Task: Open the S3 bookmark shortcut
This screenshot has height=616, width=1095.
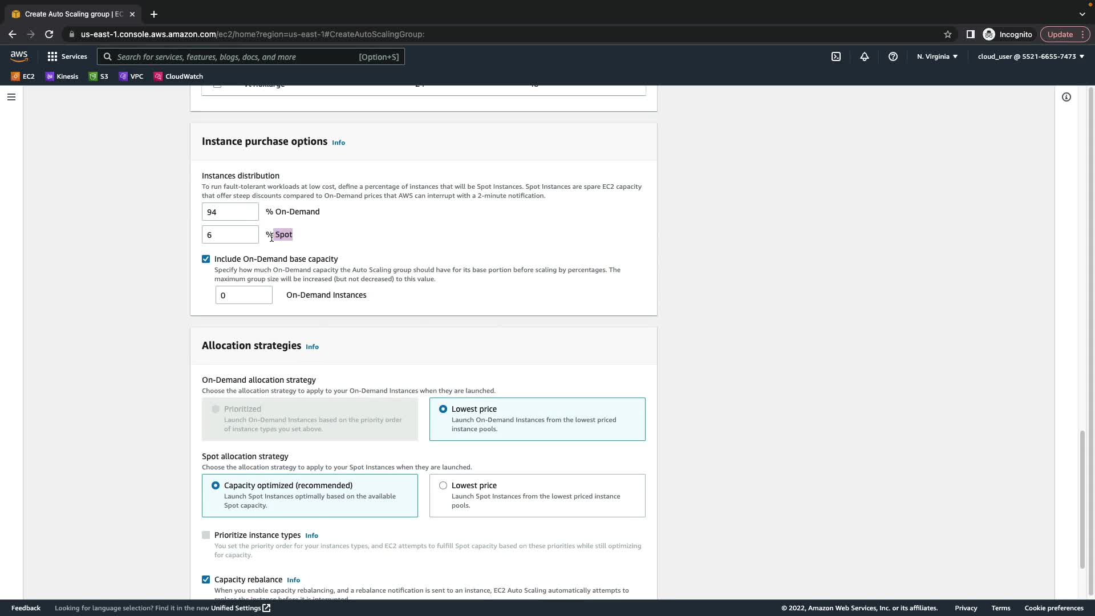Action: click(99, 76)
